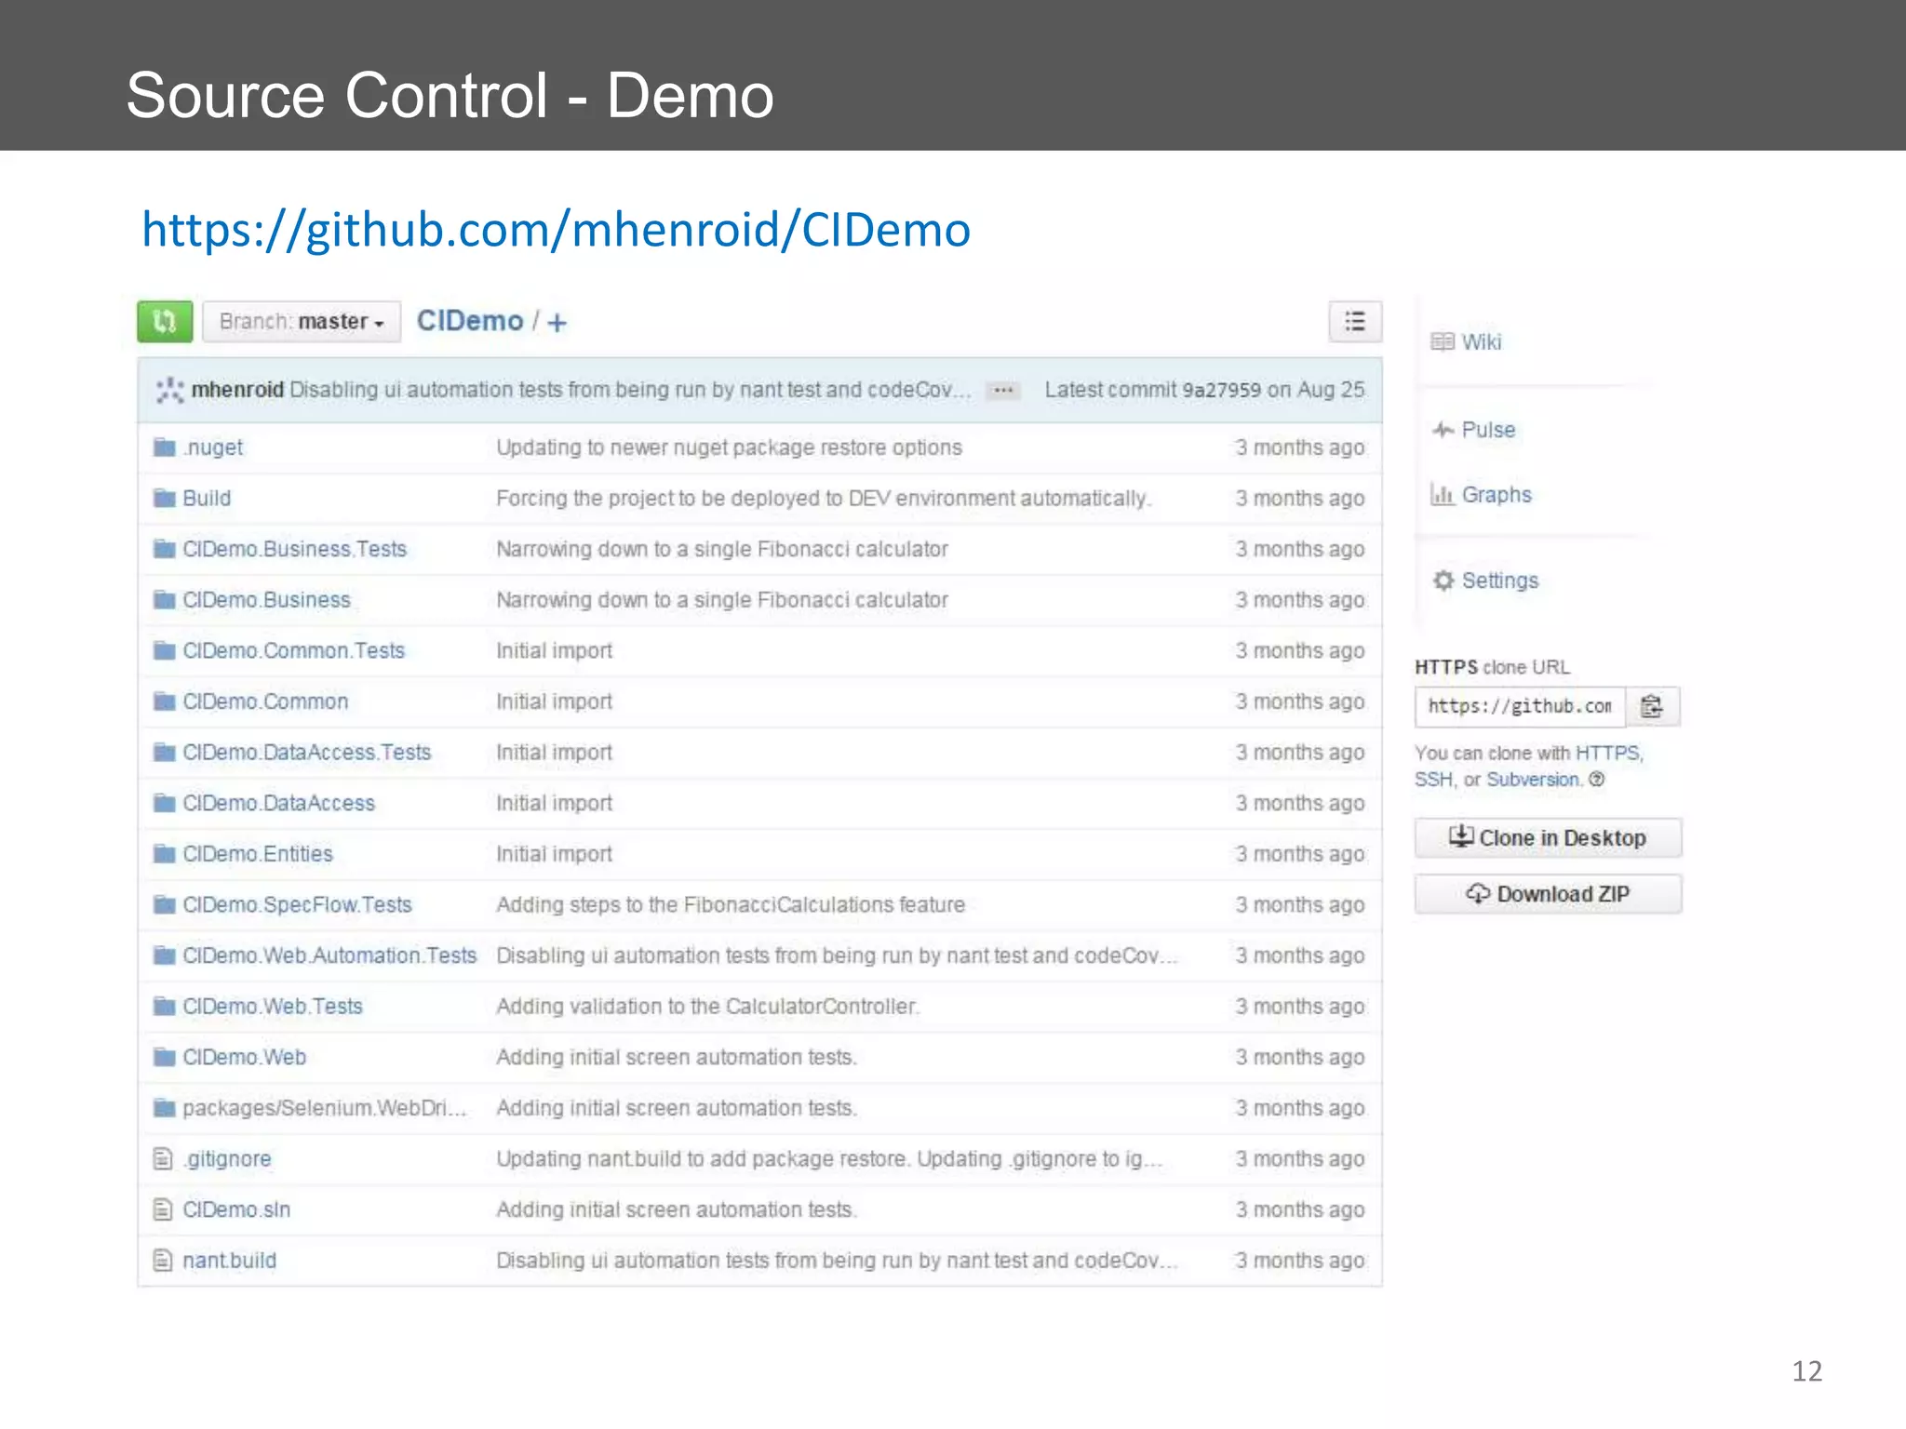The width and height of the screenshot is (1906, 1429).
Task: Click the CIDemo.Entities folder icon
Action: click(165, 853)
